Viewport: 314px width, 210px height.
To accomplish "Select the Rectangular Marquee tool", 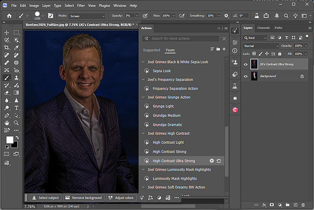I will (x=16, y=32).
